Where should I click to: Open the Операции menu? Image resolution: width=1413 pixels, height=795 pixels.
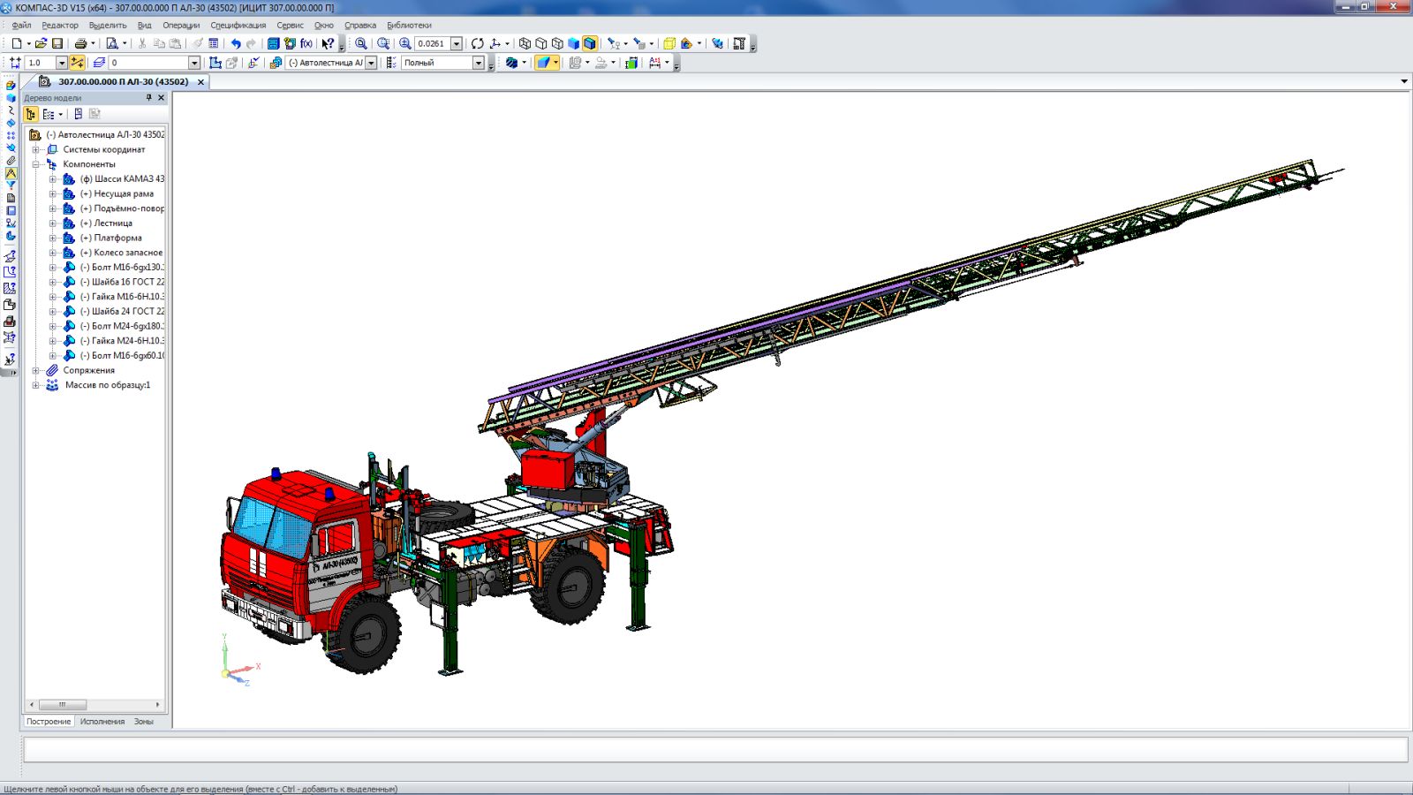(181, 26)
